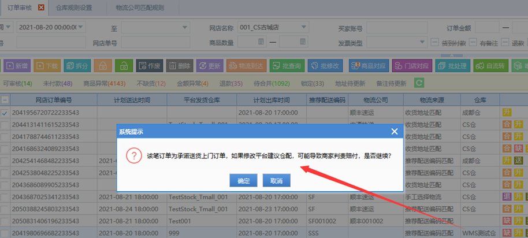Viewport: 528px width, 238px height.
Task: Open the 发票类型 dropdown
Action: pos(423,42)
